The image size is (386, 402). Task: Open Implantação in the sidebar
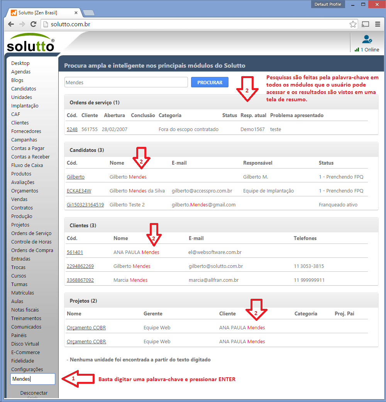[25, 106]
